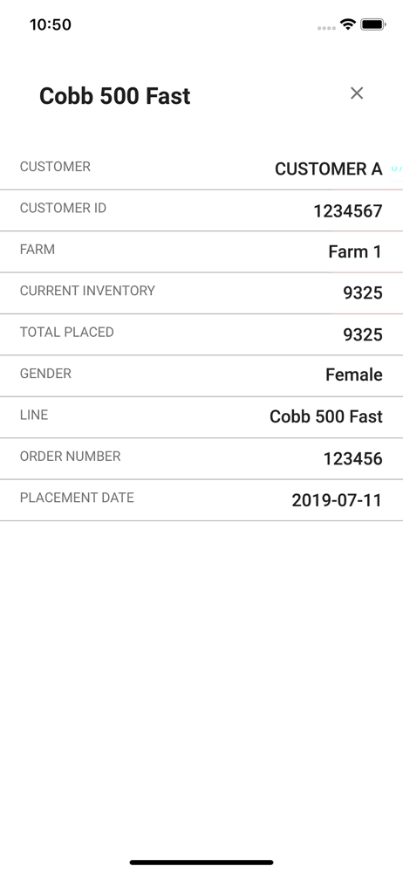The width and height of the screenshot is (403, 873).
Task: Select the customer ID value 1234567
Action: tap(348, 210)
